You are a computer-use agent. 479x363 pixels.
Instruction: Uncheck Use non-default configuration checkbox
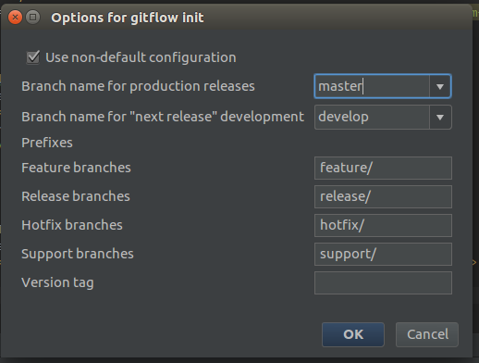33,57
